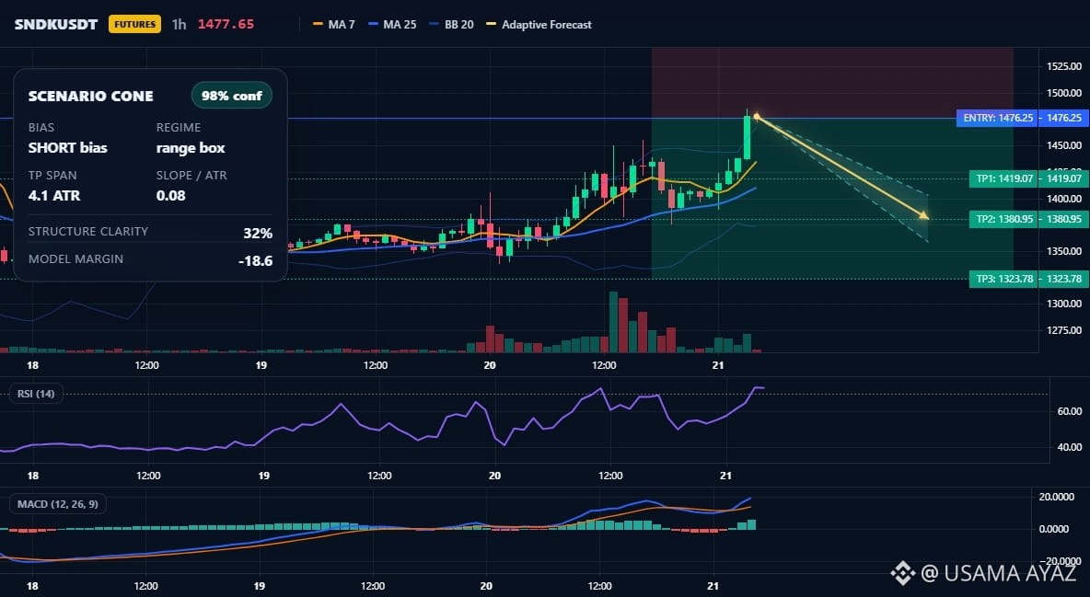Click the date 21 on main time axis
Screen dimensions: 1090x597
tap(718, 365)
